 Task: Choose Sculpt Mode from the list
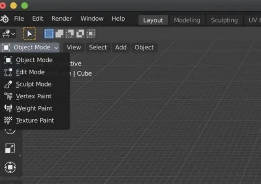(x=35, y=84)
